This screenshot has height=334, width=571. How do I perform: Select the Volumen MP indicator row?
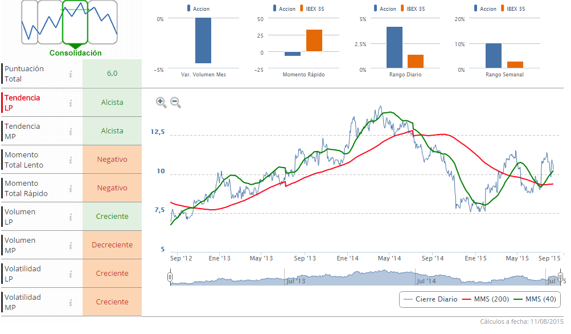pos(34,245)
